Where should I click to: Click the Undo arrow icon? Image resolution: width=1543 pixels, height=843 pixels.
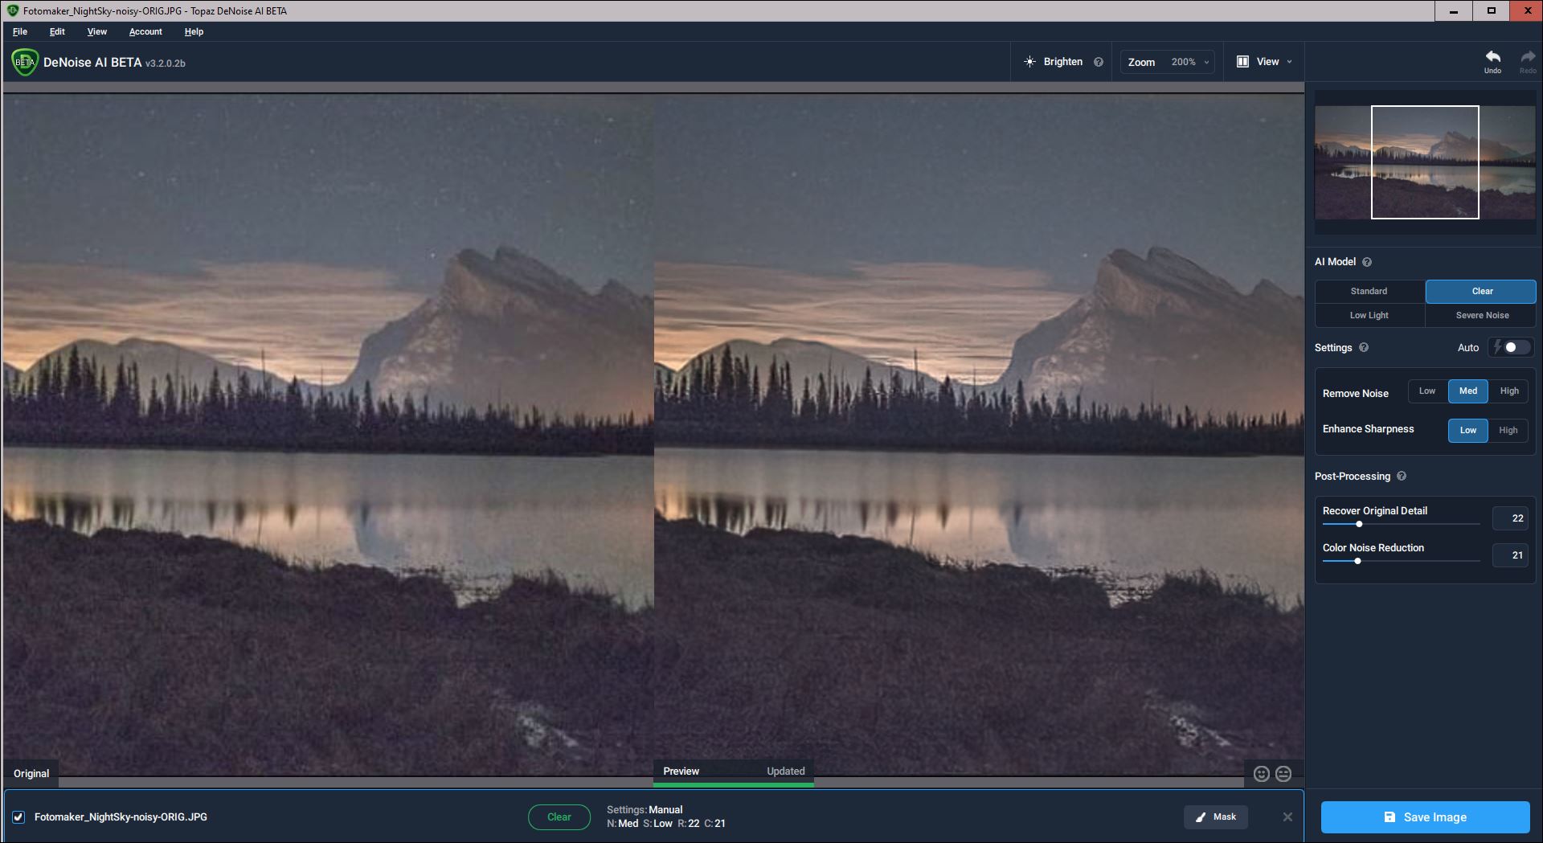coord(1492,57)
